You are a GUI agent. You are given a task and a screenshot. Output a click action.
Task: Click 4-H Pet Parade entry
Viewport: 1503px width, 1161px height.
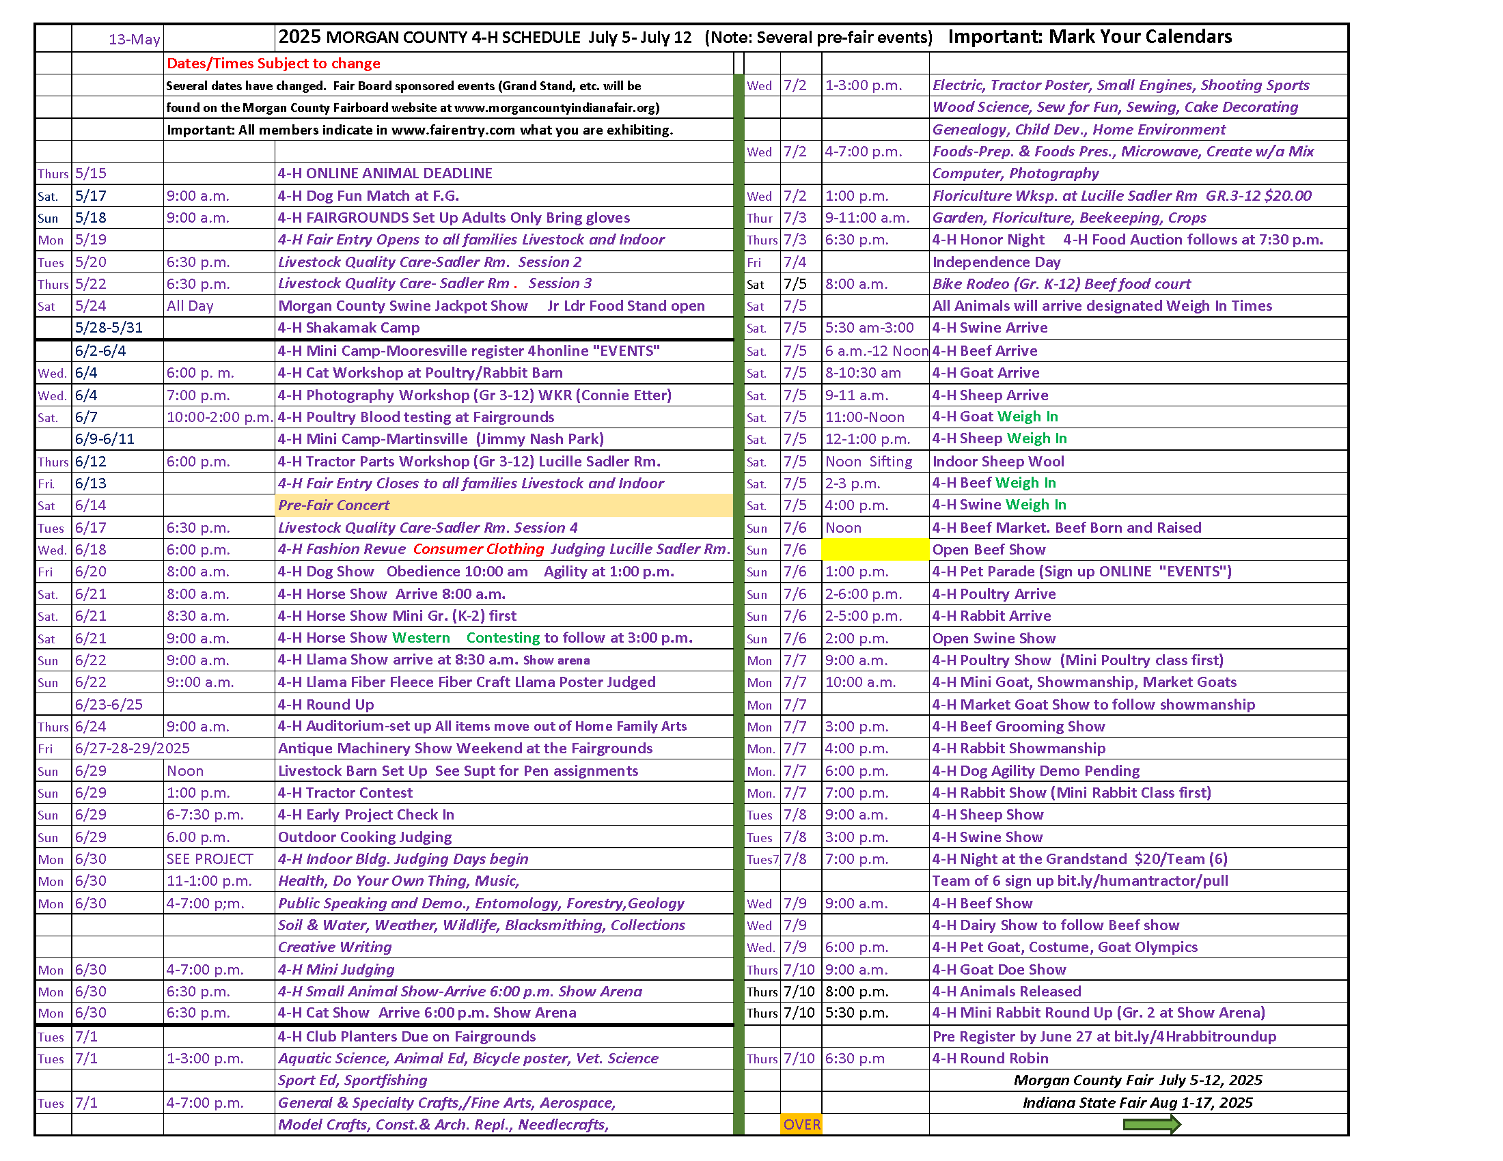pyautogui.click(x=1082, y=572)
